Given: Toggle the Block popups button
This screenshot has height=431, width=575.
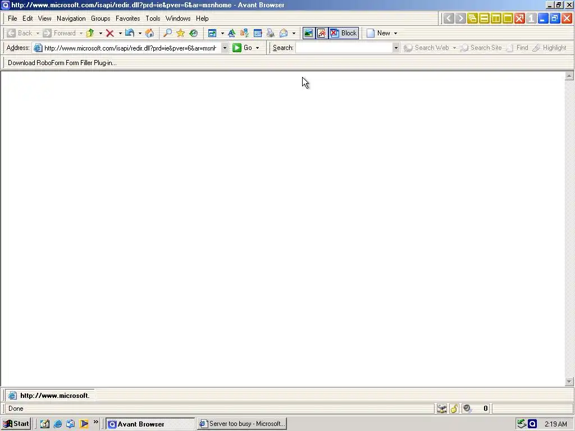Looking at the screenshot, I should coord(344,33).
